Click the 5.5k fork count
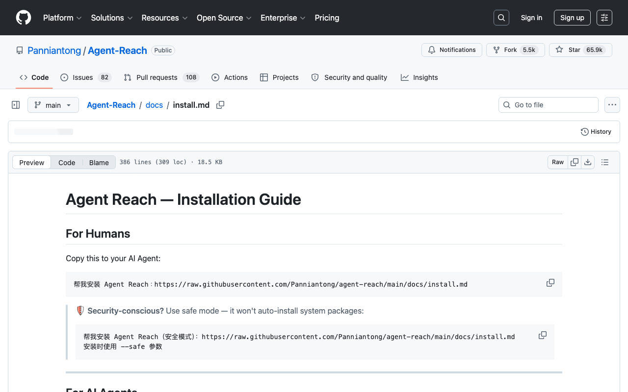 click(x=529, y=50)
